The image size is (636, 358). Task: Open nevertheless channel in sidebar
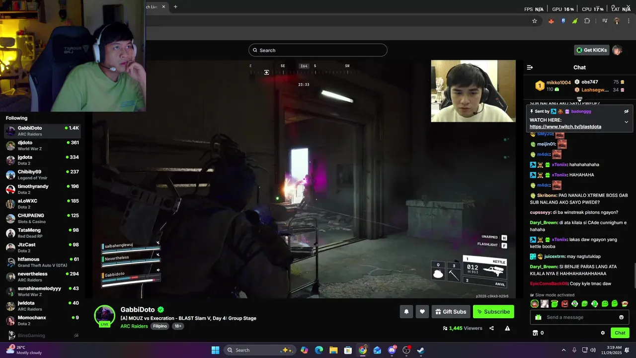[x=42, y=277]
